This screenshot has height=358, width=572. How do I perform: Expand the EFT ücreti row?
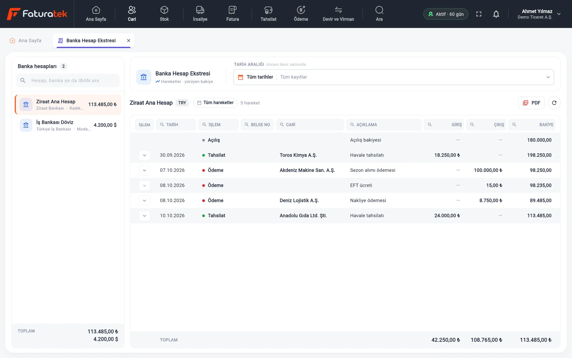pos(144,185)
